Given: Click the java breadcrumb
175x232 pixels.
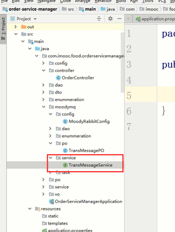Looking at the screenshot, I should [108, 9].
